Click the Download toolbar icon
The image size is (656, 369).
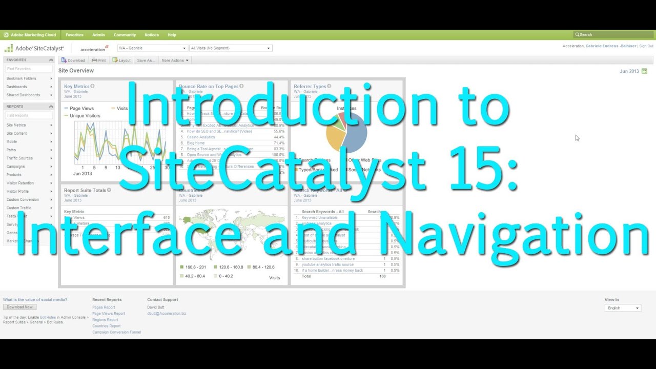[x=64, y=60]
